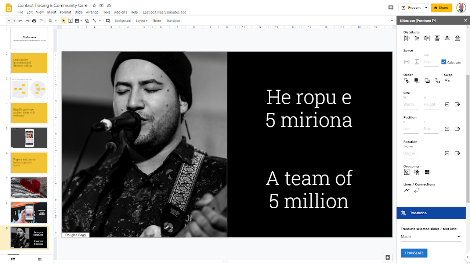Click the Background button
The width and height of the screenshot is (470, 264).
pyautogui.click(x=123, y=21)
